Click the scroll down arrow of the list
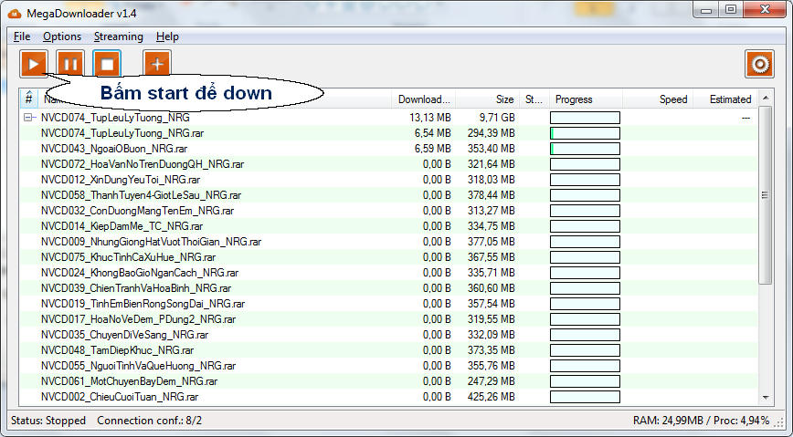The width and height of the screenshot is (793, 437). [766, 398]
